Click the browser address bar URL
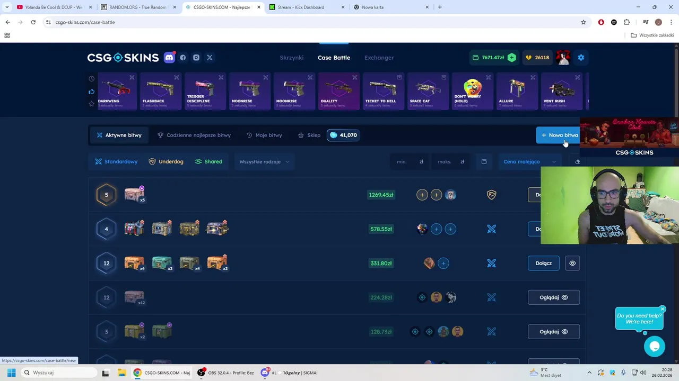 (85, 22)
